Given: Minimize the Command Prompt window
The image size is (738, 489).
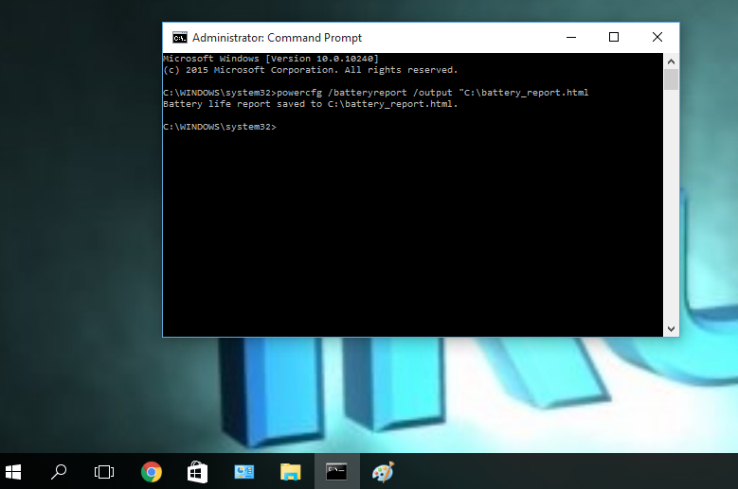Looking at the screenshot, I should [x=571, y=37].
